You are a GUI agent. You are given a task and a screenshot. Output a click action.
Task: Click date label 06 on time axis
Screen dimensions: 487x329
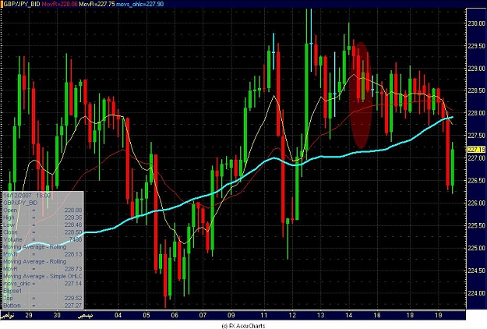tap(175, 315)
